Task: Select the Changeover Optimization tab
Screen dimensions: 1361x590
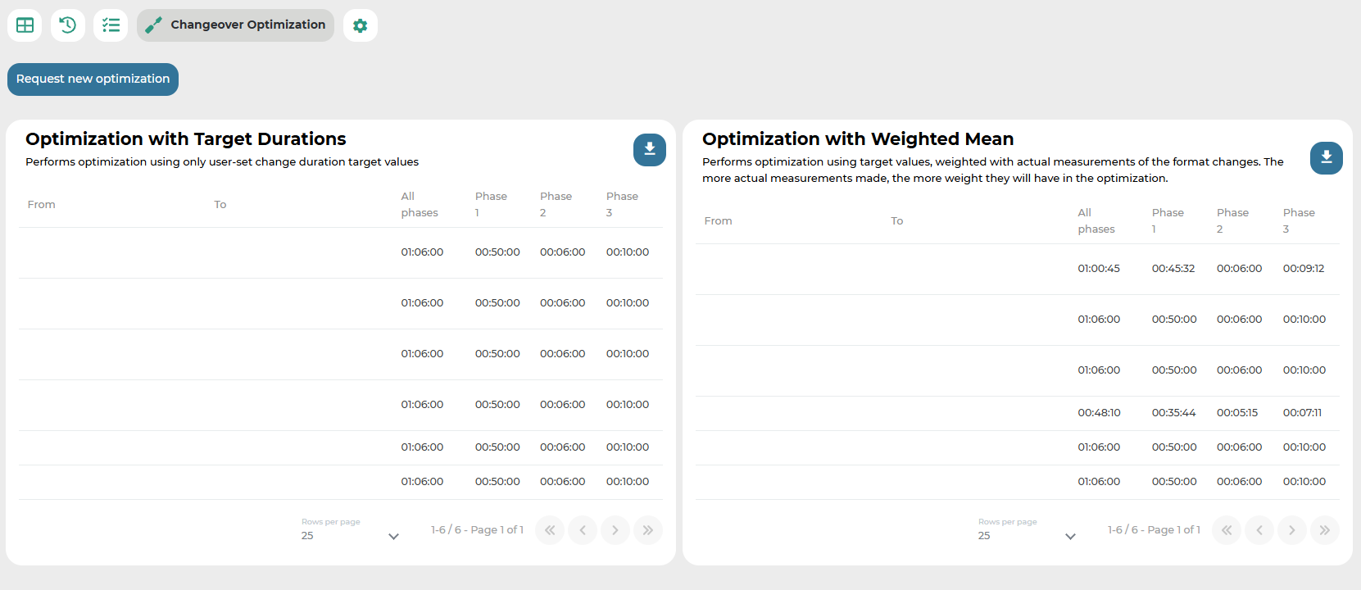Action: (235, 25)
